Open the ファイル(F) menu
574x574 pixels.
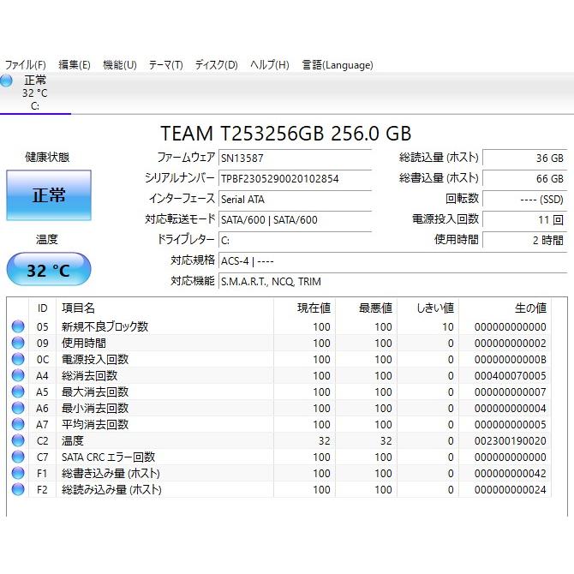[25, 65]
